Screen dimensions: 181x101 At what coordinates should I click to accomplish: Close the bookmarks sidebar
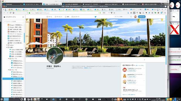point(23,17)
